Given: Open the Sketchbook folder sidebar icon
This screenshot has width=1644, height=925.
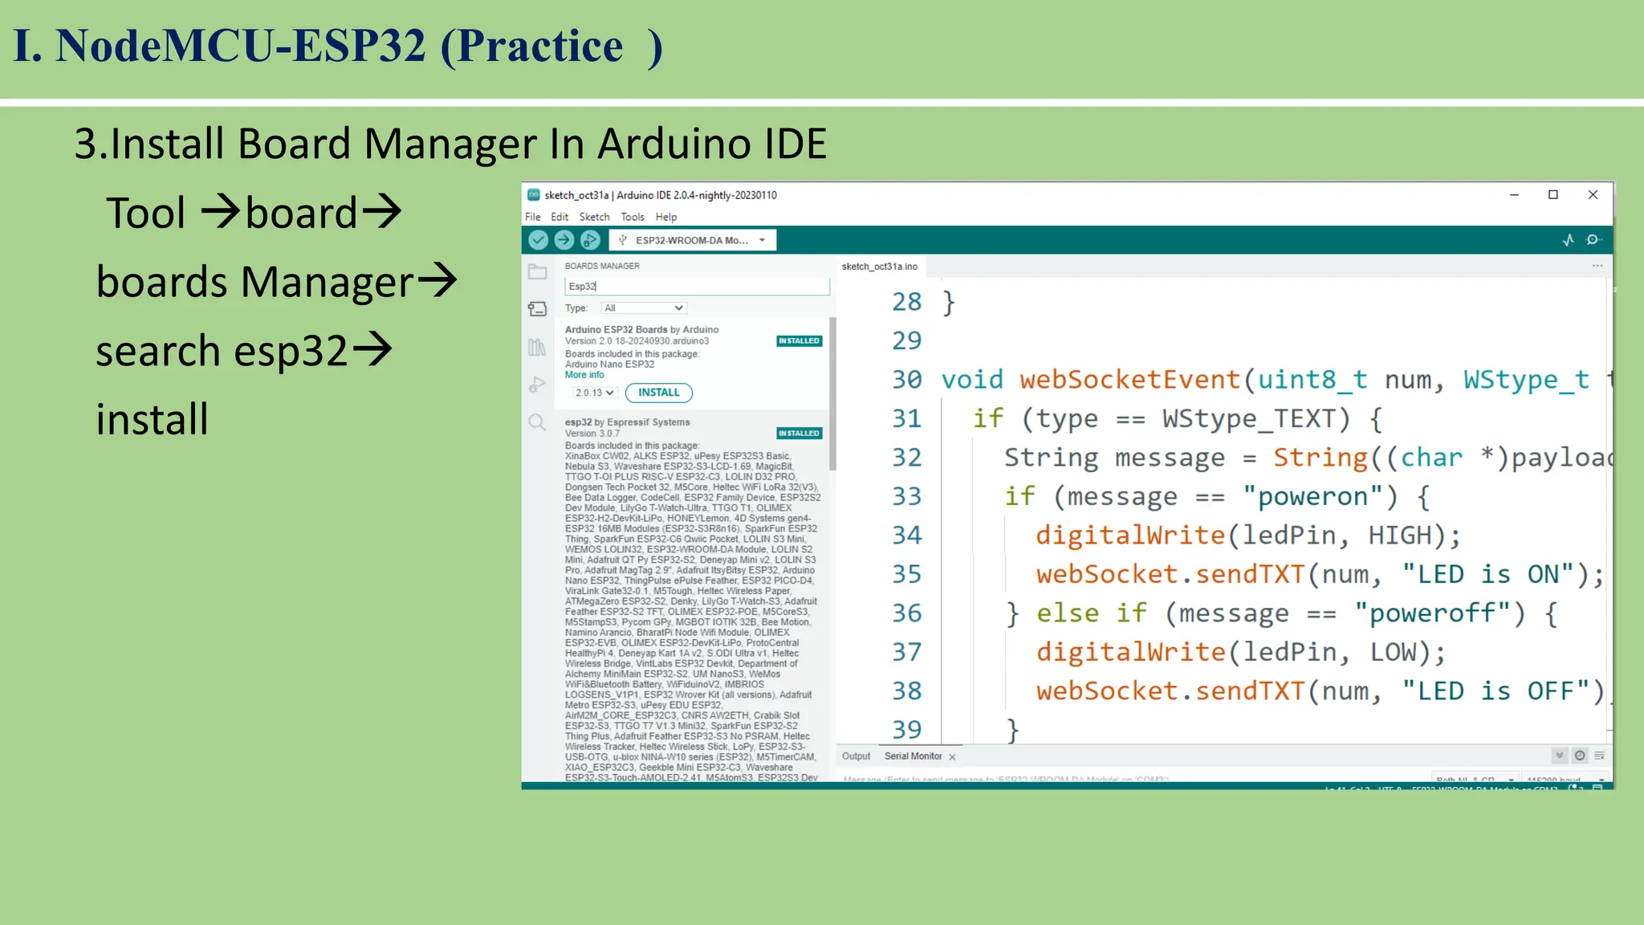Looking at the screenshot, I should (x=537, y=271).
